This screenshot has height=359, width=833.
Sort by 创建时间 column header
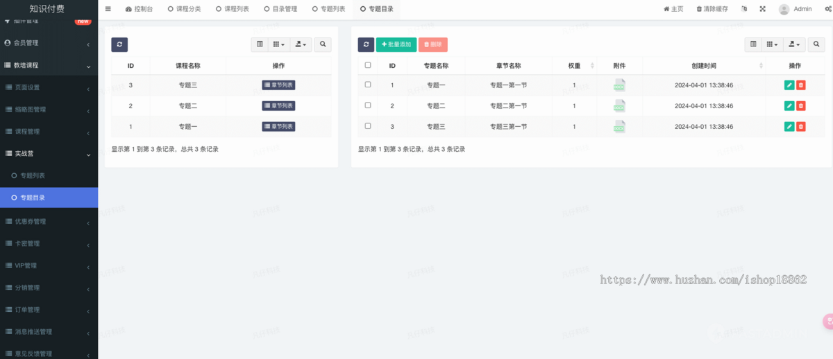point(704,66)
